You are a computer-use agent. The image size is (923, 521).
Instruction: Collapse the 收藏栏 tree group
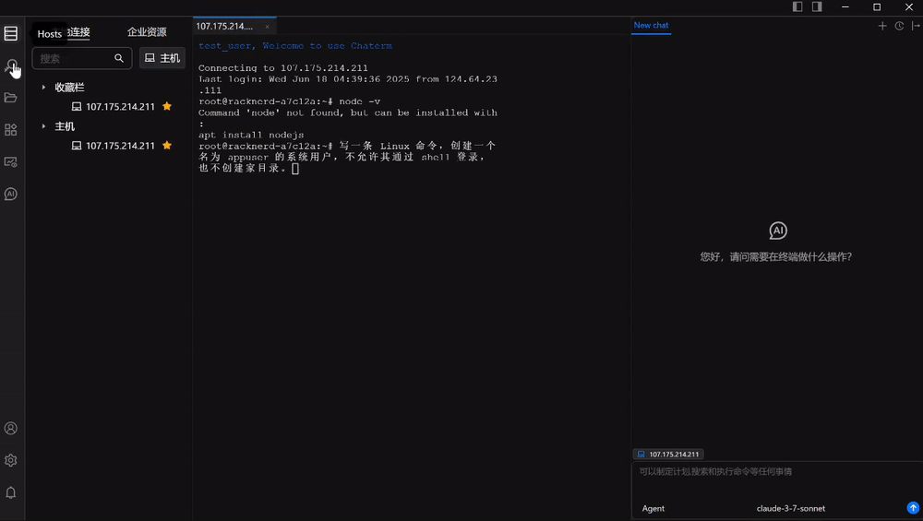[43, 87]
